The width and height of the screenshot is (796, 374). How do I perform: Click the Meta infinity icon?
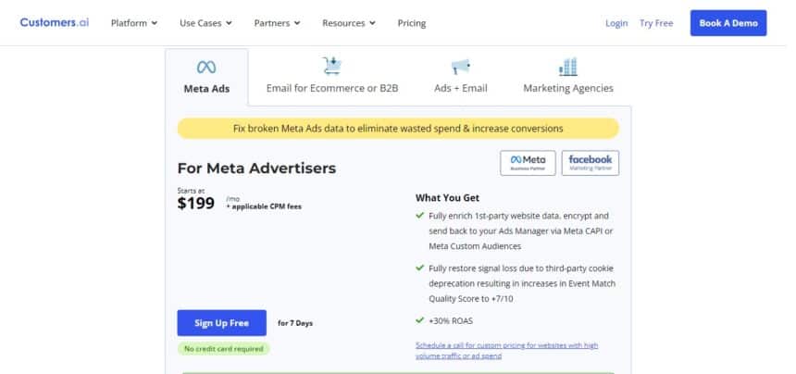(x=206, y=67)
